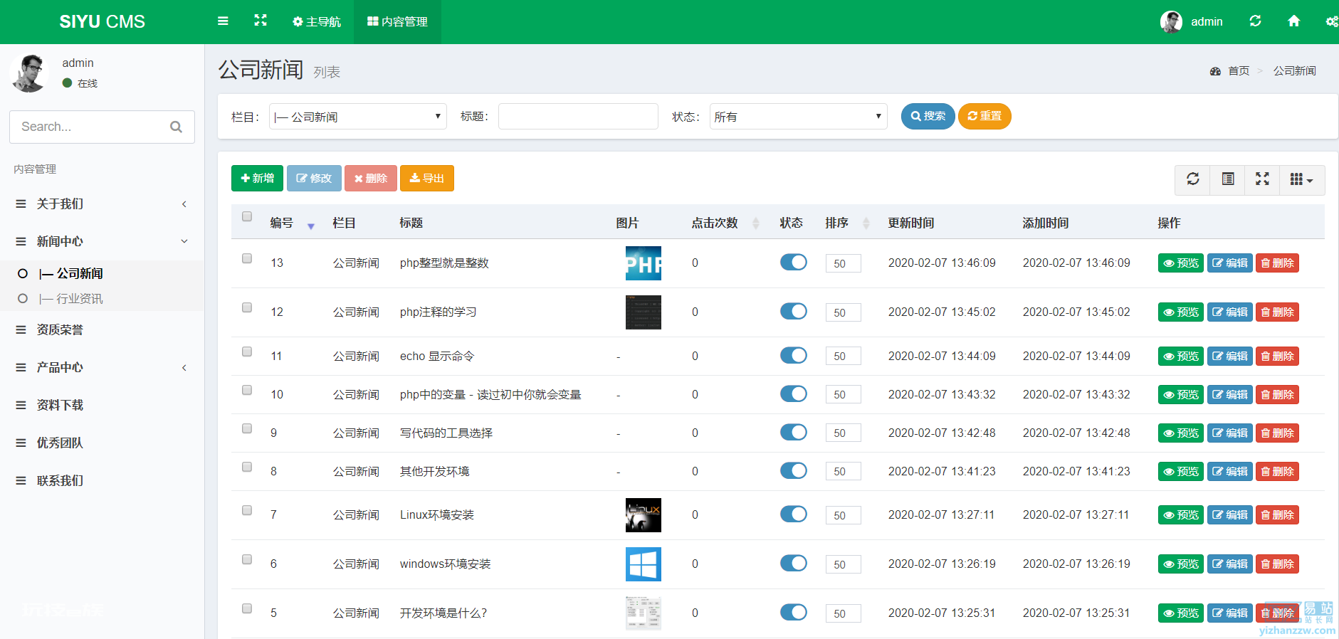Click the search magnifier icon in sidebar

[x=176, y=127]
